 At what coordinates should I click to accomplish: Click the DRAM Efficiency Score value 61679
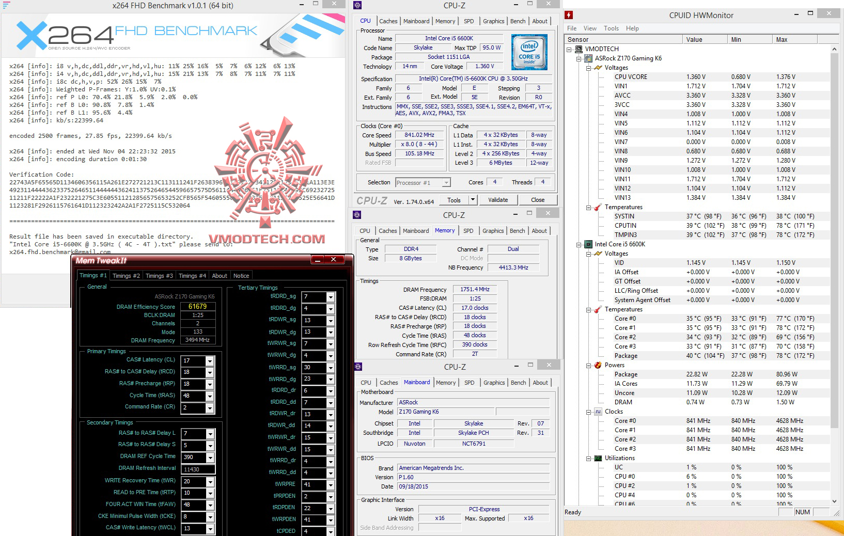(x=198, y=306)
